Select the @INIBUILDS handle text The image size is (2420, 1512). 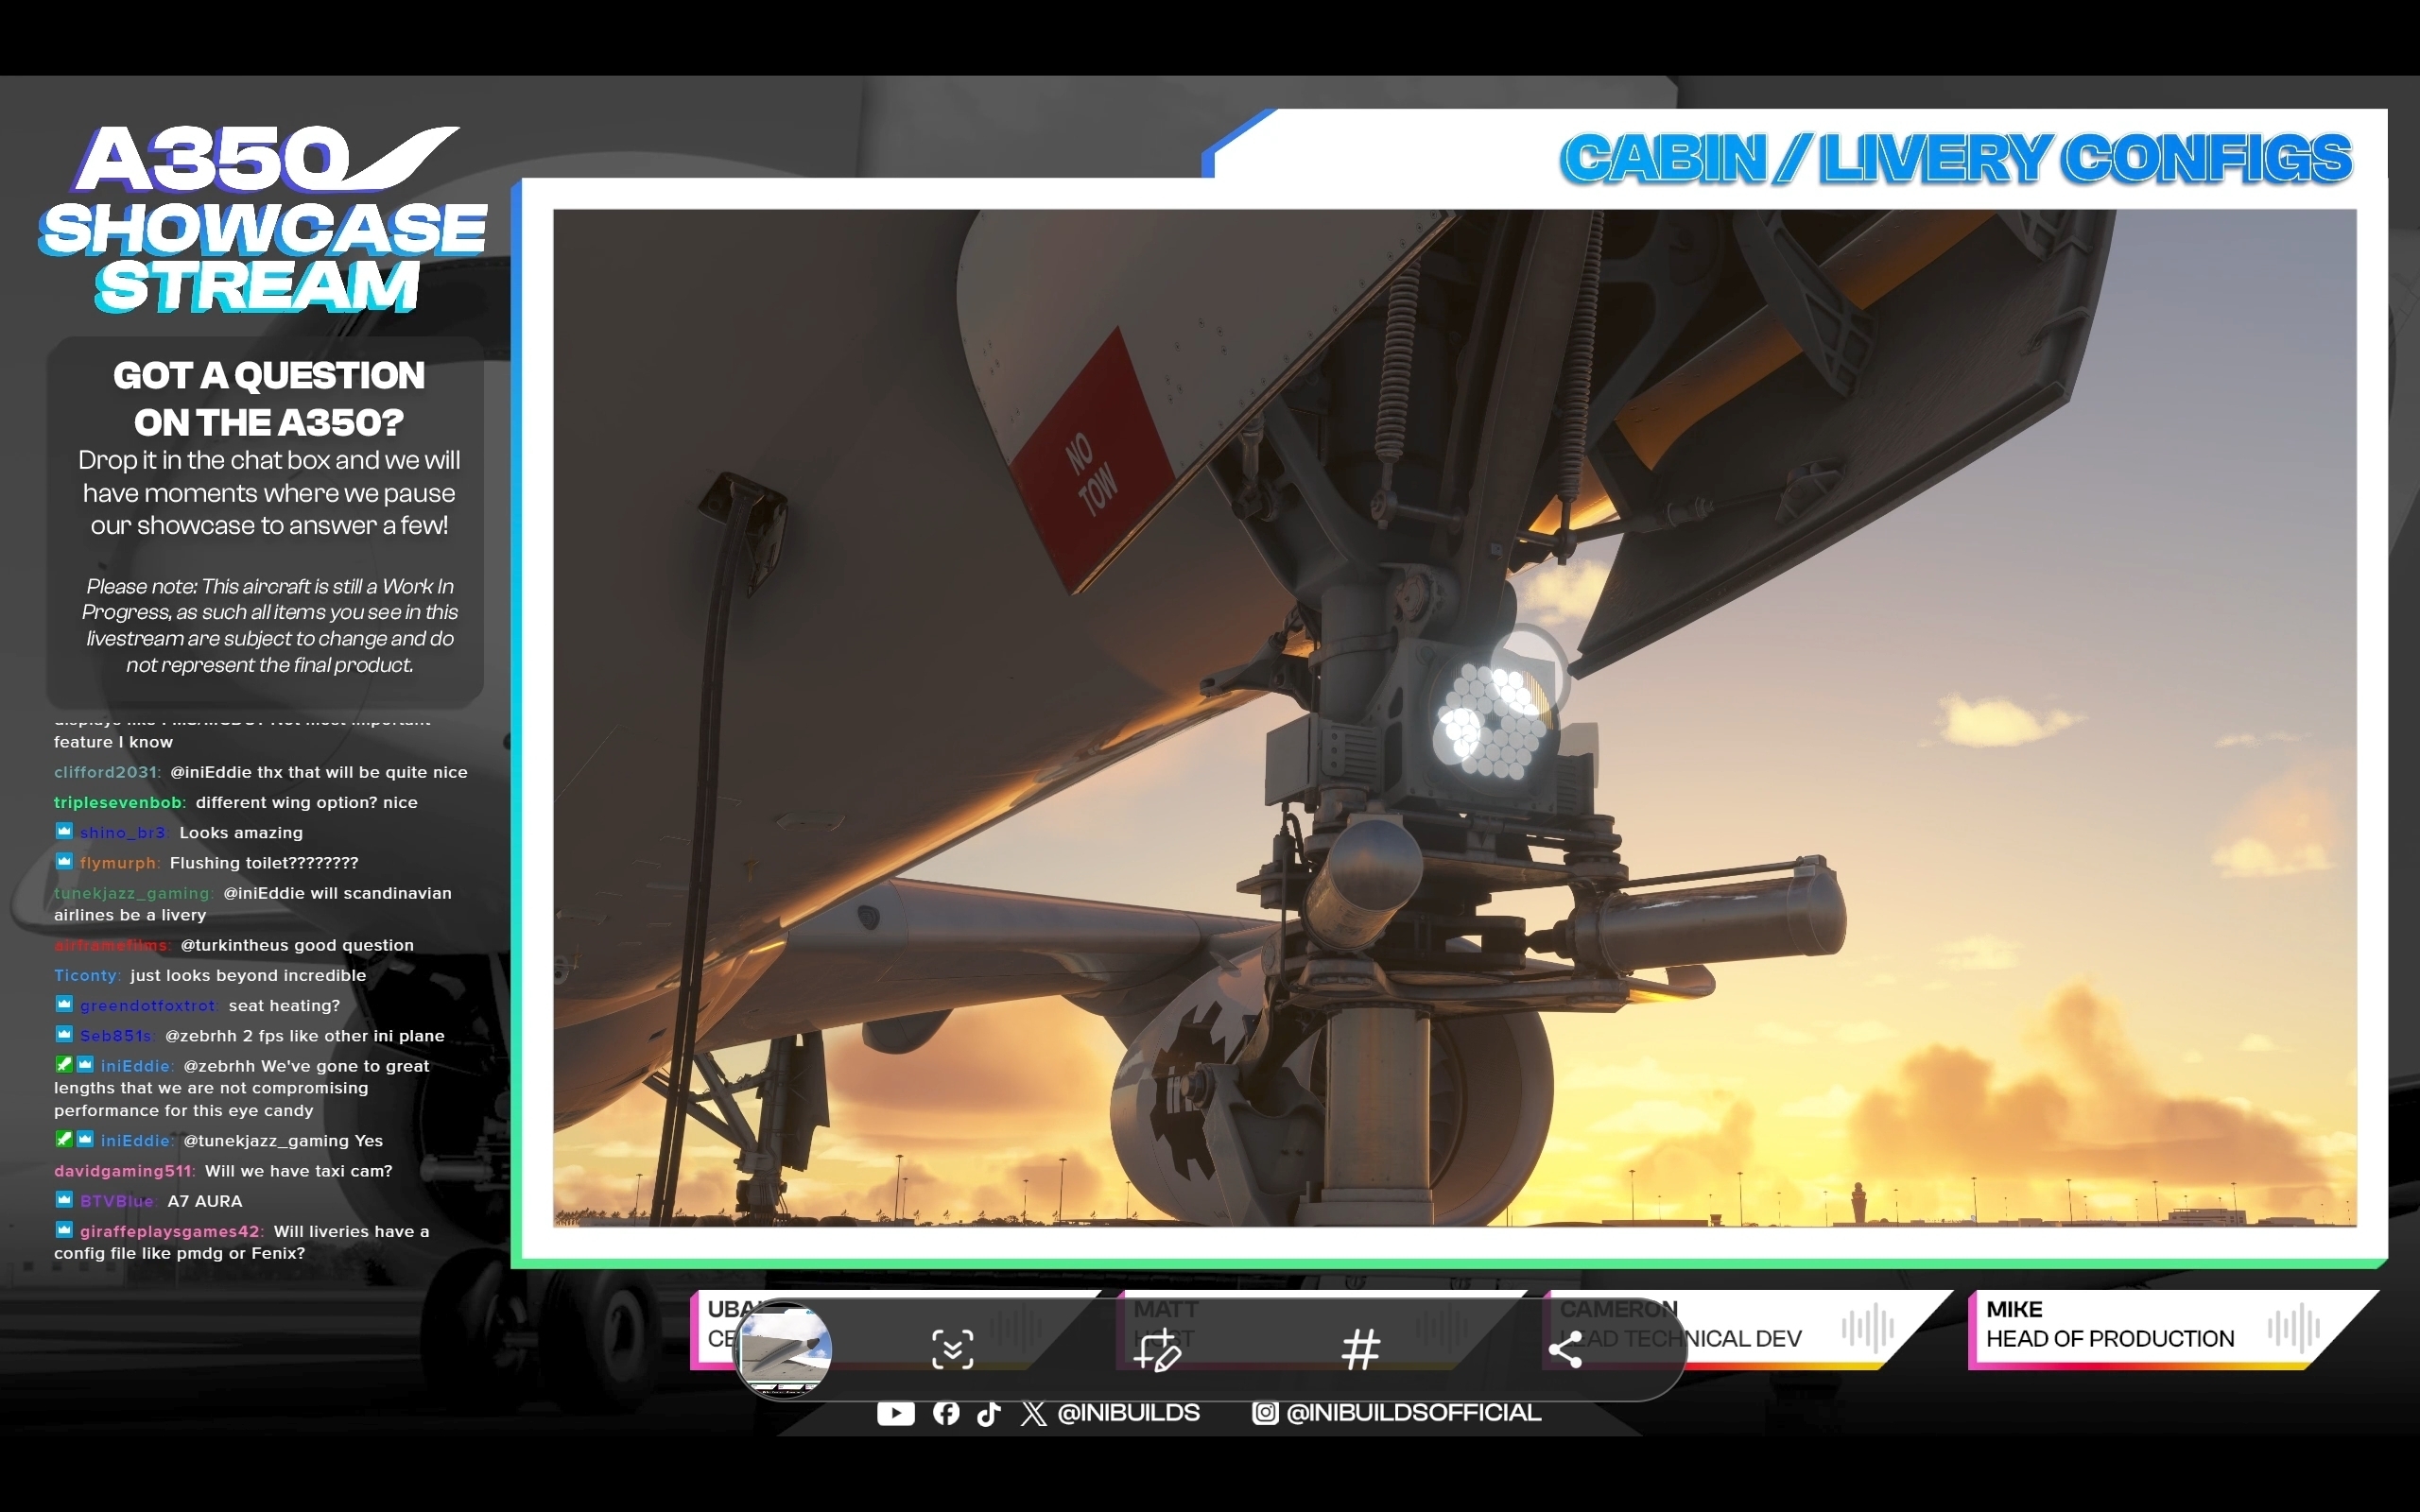[1128, 1412]
